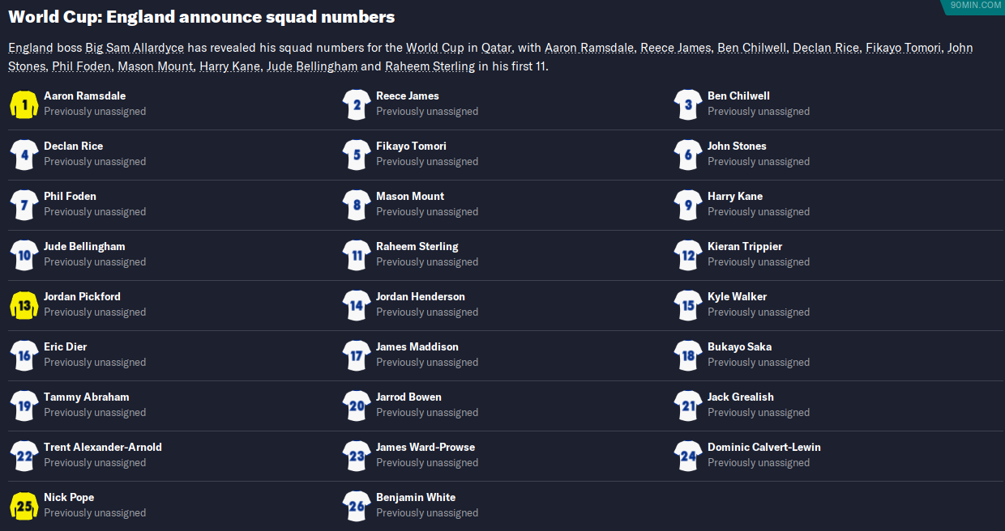Open Big Sam Allardyce's profile link
This screenshot has width=1005, height=531.
135,48
